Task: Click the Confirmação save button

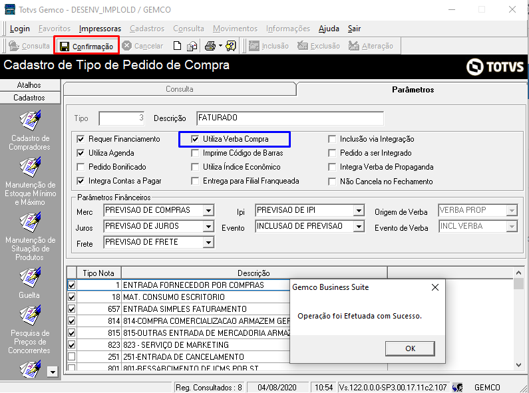Action: click(x=87, y=46)
